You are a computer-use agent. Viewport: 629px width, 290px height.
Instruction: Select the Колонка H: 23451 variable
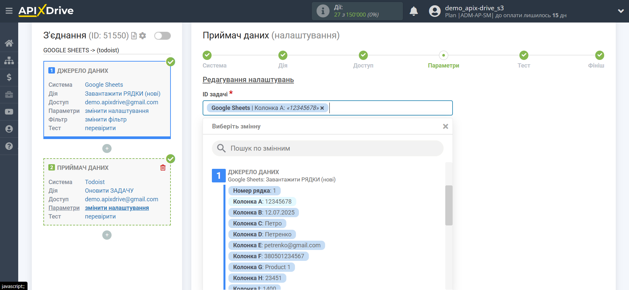[257, 278]
